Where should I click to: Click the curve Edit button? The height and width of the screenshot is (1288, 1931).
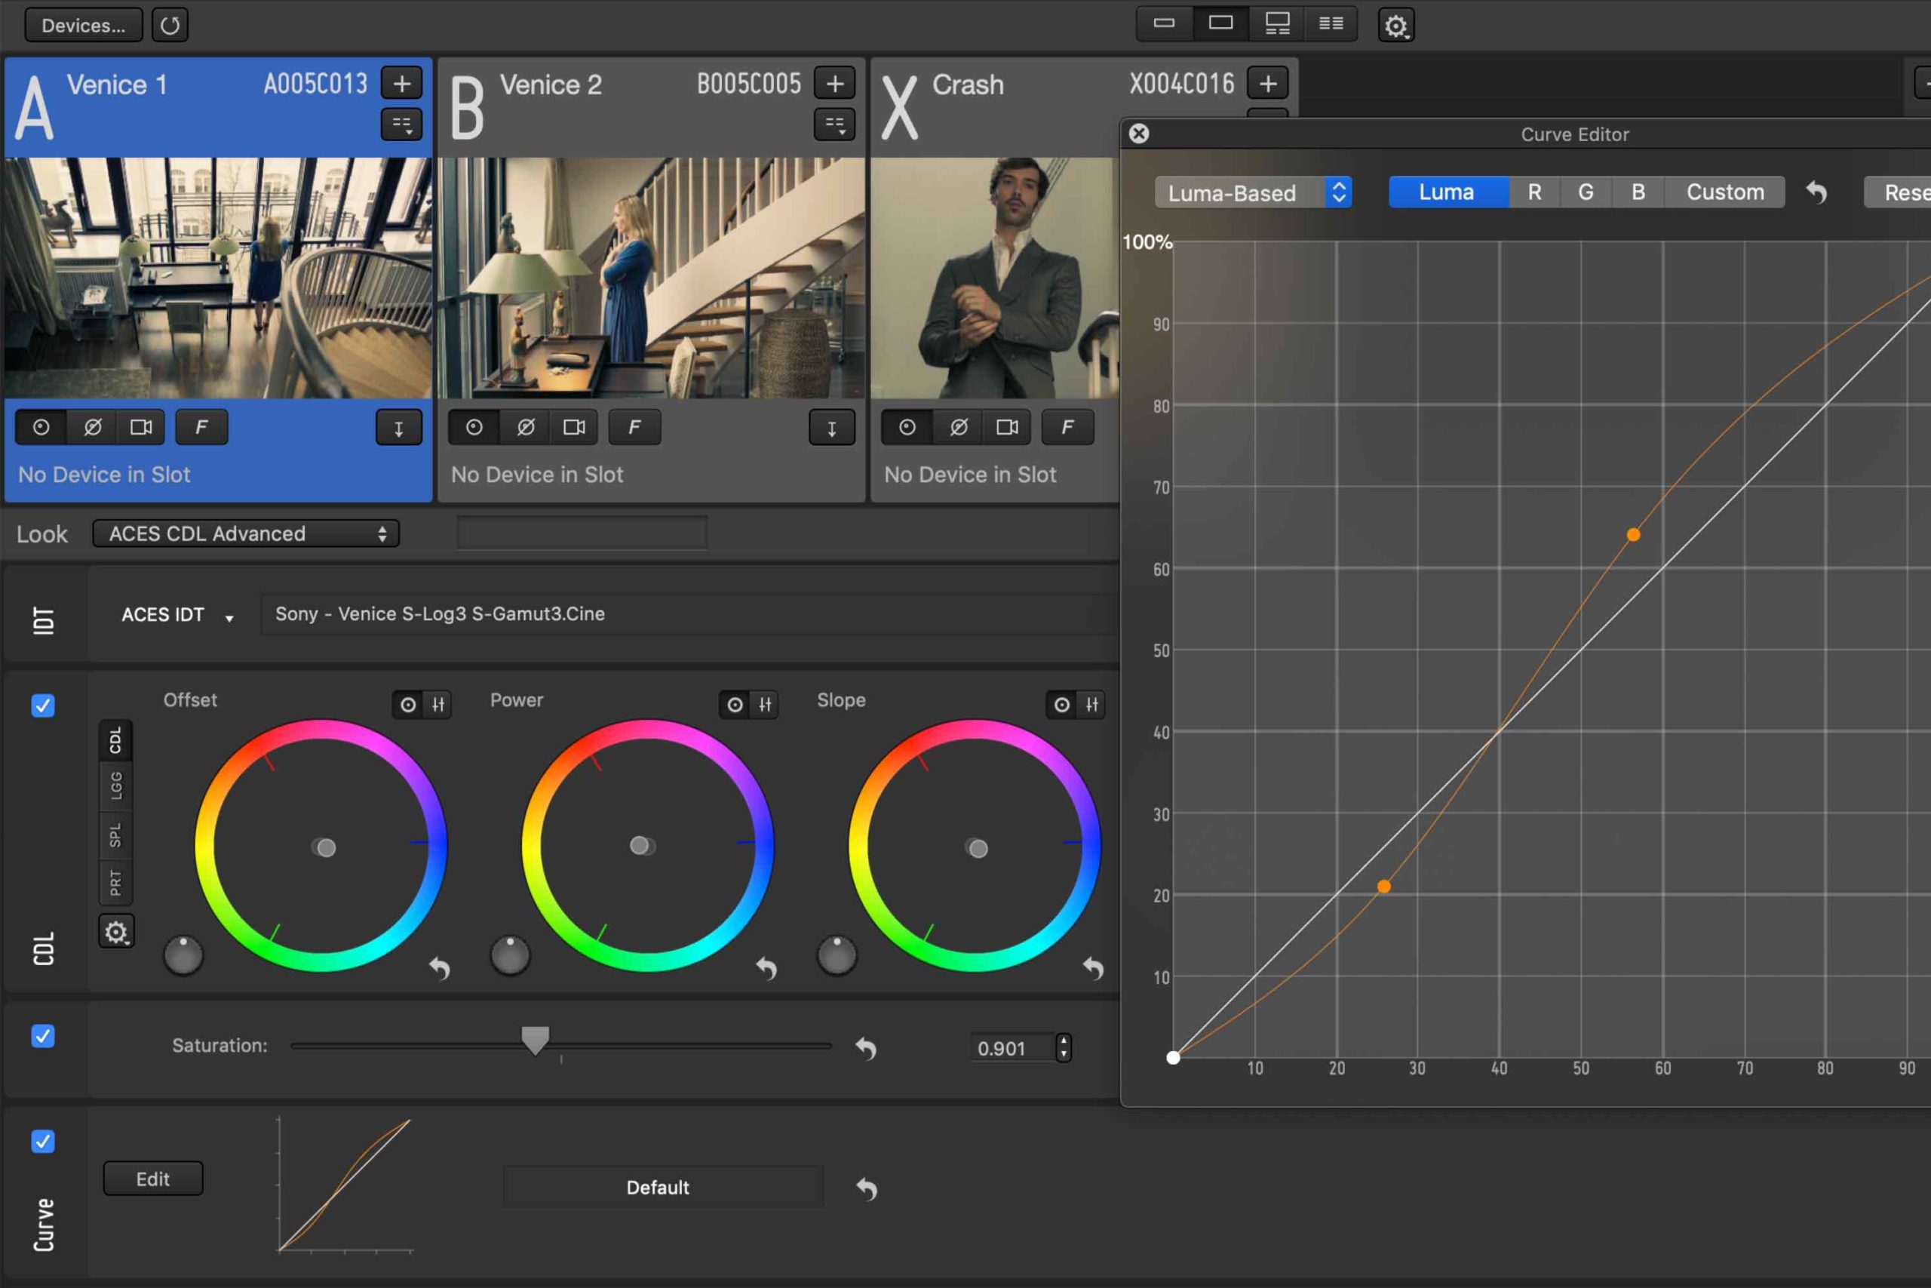coord(152,1179)
